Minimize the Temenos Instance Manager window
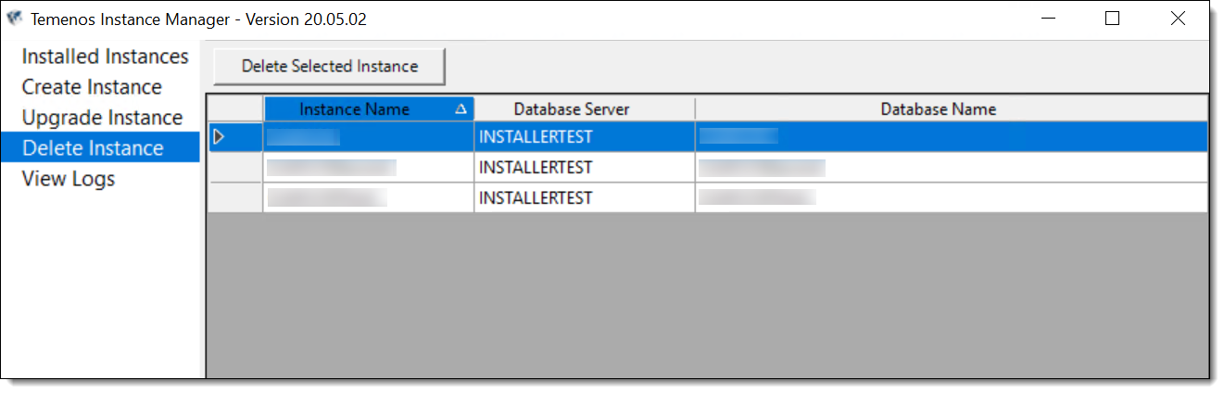This screenshot has height=393, width=1224. [x=1049, y=19]
